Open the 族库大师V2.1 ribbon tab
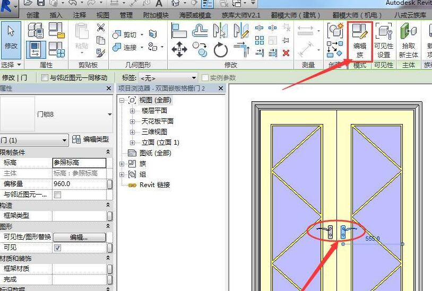 [x=241, y=15]
